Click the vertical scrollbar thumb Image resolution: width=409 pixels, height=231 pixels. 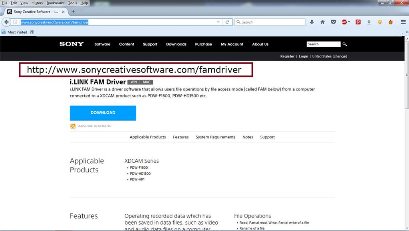pyautogui.click(x=407, y=75)
